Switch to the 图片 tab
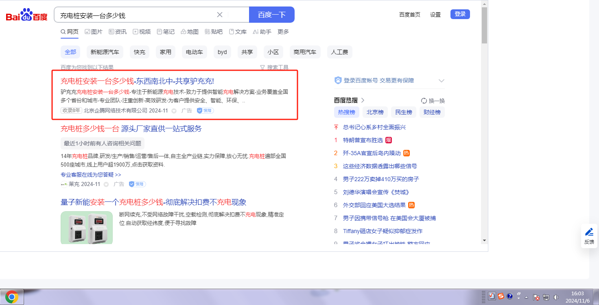The width and height of the screenshot is (599, 305). point(94,32)
